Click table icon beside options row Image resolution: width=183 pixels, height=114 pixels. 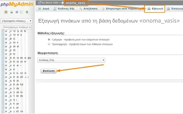tap(3, 42)
